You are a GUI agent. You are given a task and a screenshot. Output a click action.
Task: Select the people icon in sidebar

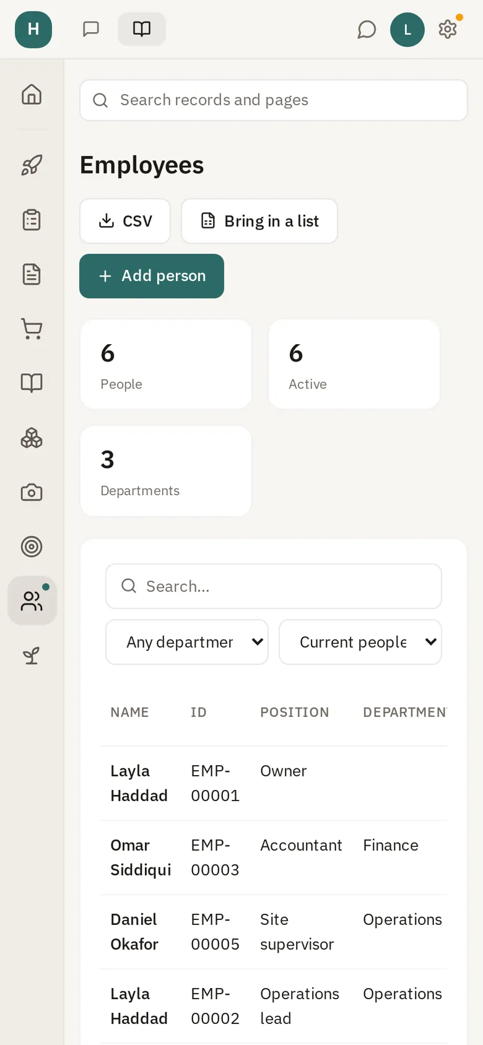pos(32,601)
